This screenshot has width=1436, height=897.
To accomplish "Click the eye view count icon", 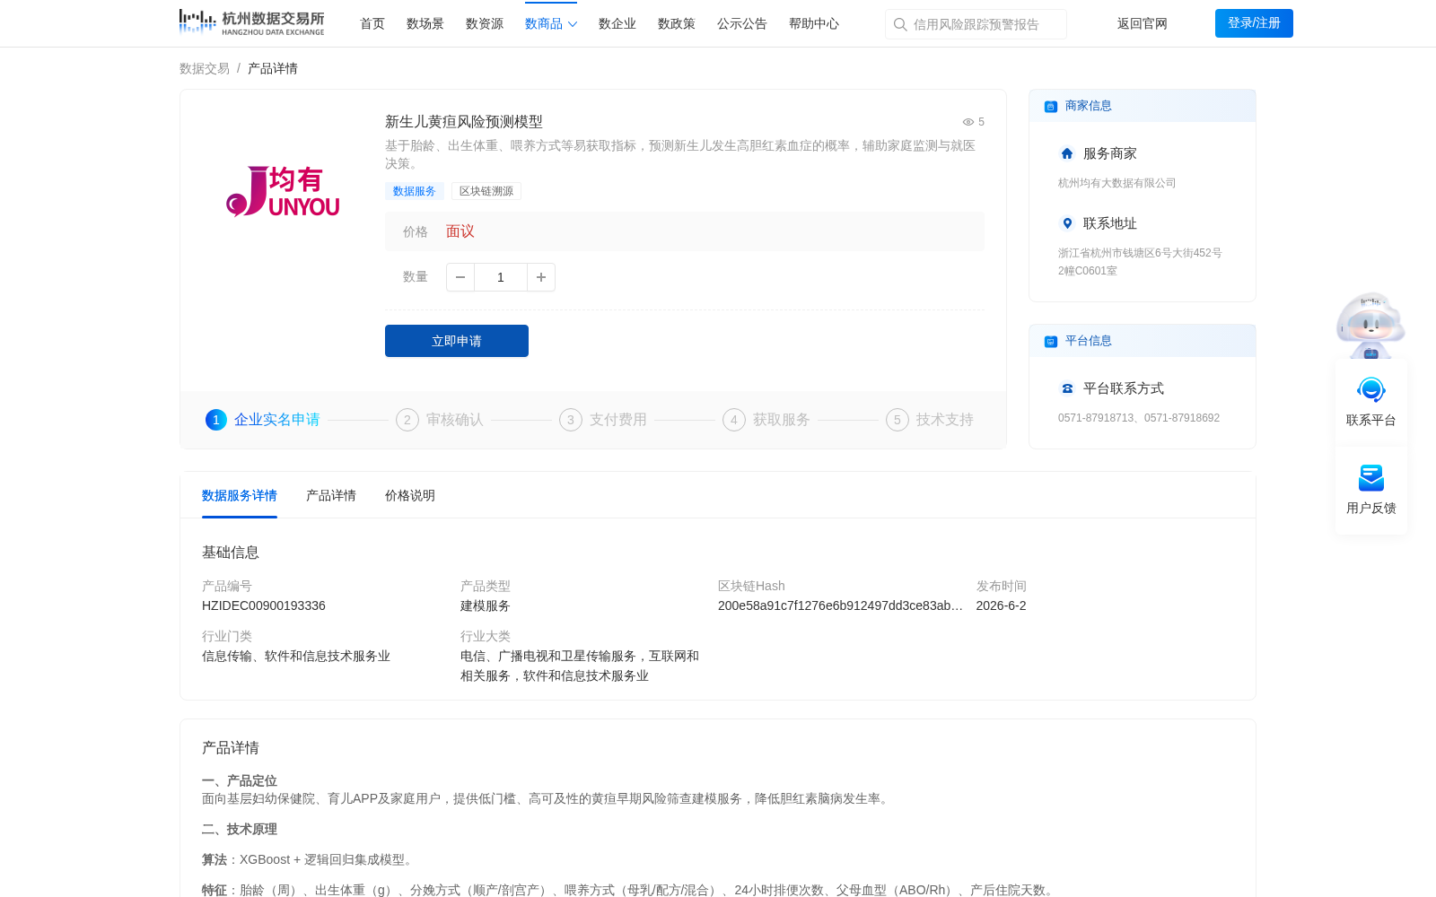I will coord(968,122).
